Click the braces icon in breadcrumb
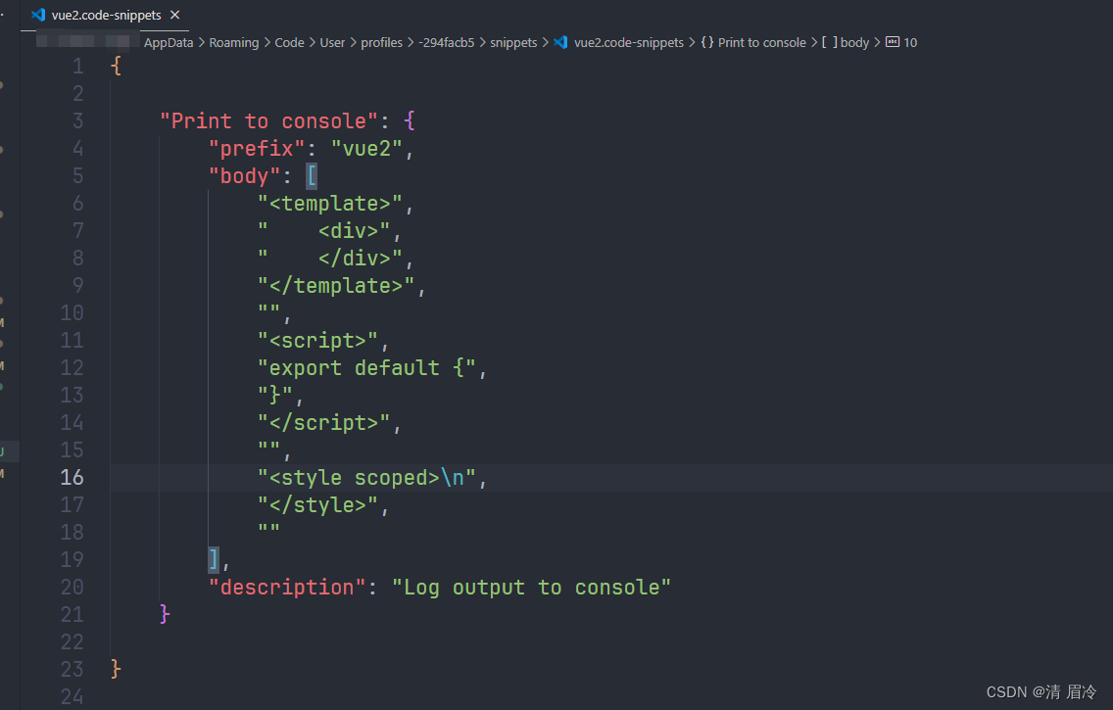The height and width of the screenshot is (710, 1113). [x=707, y=42]
